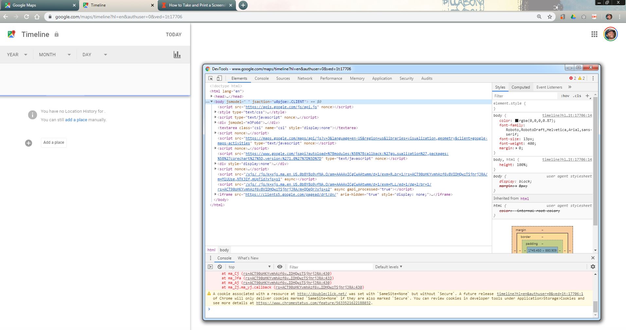626x330 pixels.
Task: Open DevTools customize menu (three dots)
Action: [x=593, y=78]
